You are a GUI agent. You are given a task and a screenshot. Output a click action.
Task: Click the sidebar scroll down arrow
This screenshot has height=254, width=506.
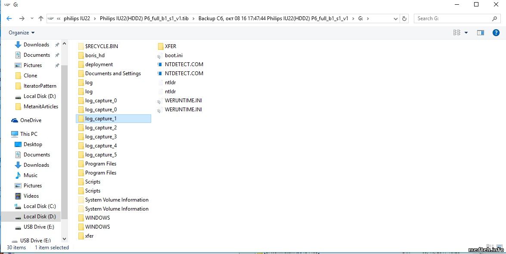pos(65,239)
